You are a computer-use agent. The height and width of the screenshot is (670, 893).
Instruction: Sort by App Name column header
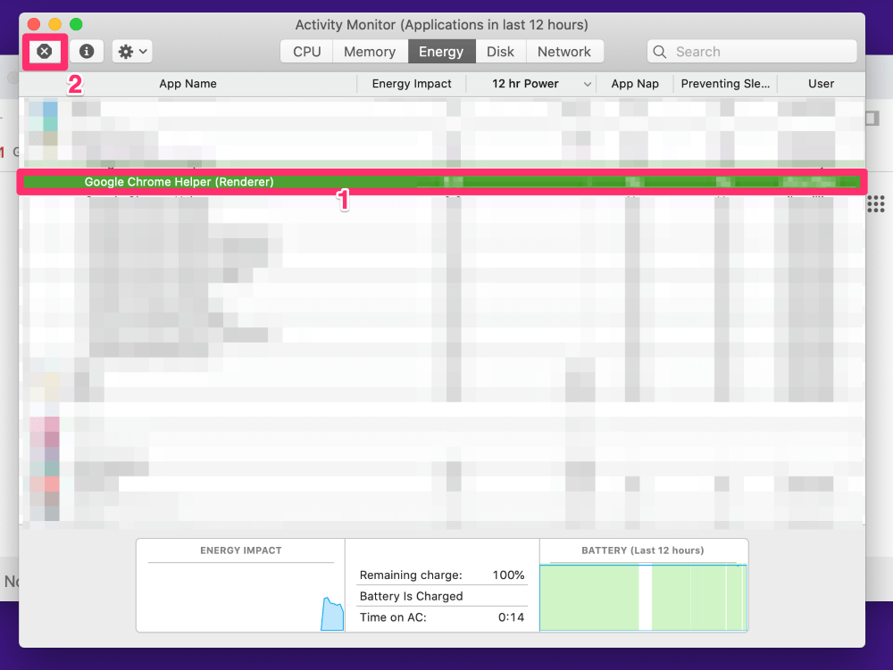click(188, 84)
